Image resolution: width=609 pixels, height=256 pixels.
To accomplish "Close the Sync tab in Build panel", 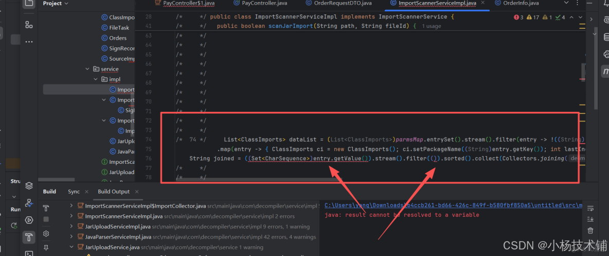I will click(86, 192).
